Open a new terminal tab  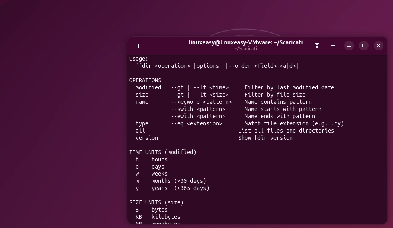(x=136, y=46)
